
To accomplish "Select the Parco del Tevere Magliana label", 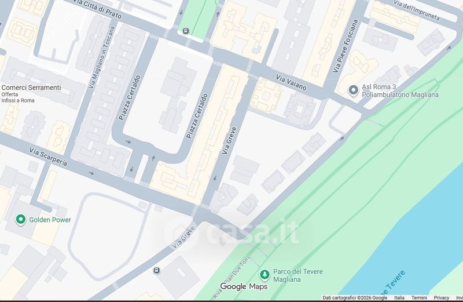I will point(298,275).
